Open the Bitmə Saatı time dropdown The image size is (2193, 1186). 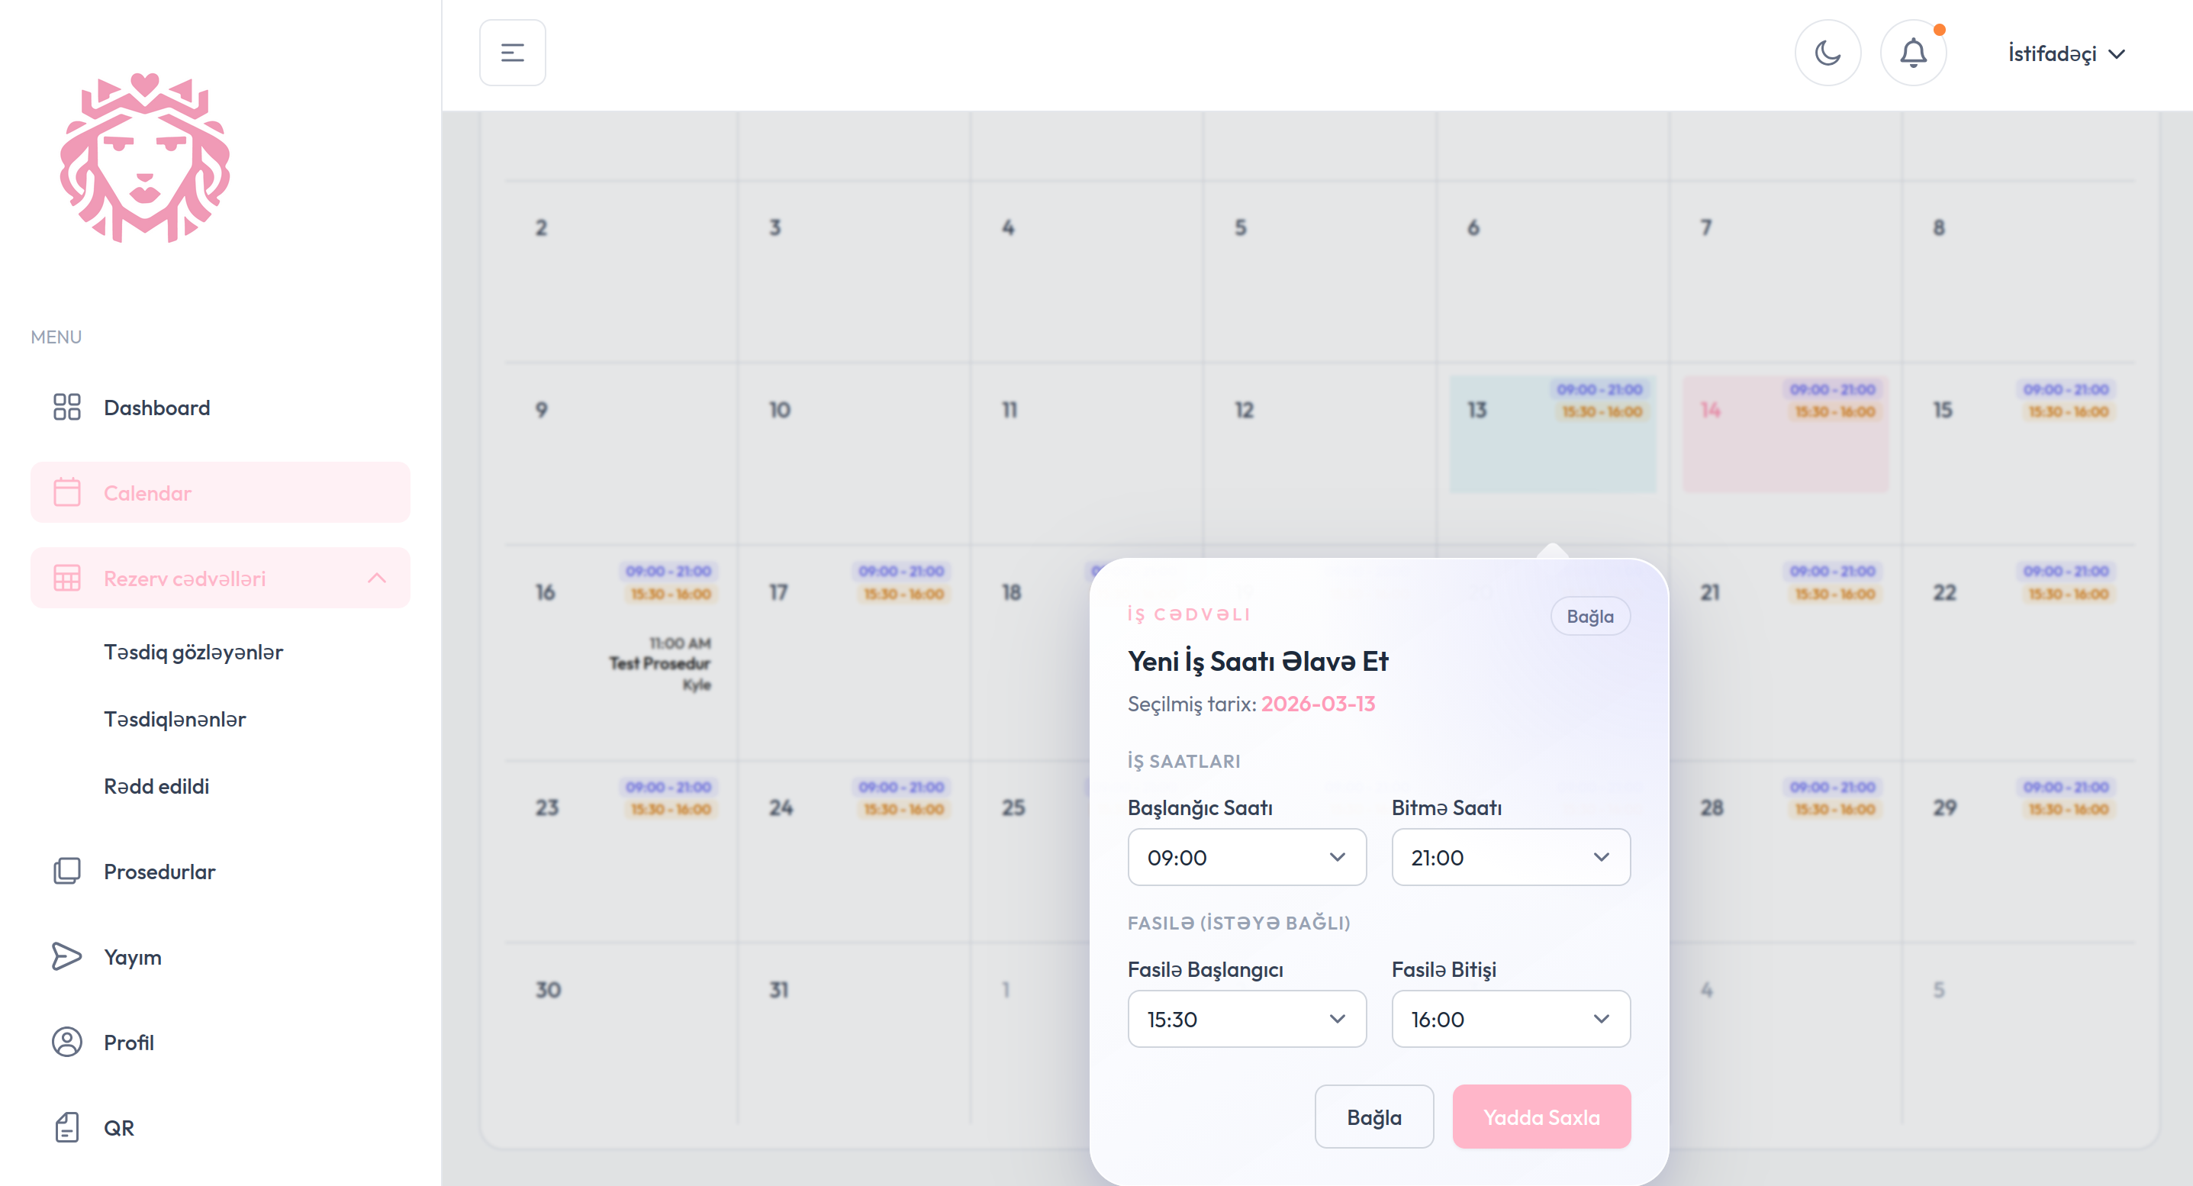tap(1510, 857)
